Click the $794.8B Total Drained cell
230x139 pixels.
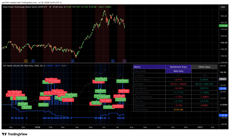tap(178, 109)
